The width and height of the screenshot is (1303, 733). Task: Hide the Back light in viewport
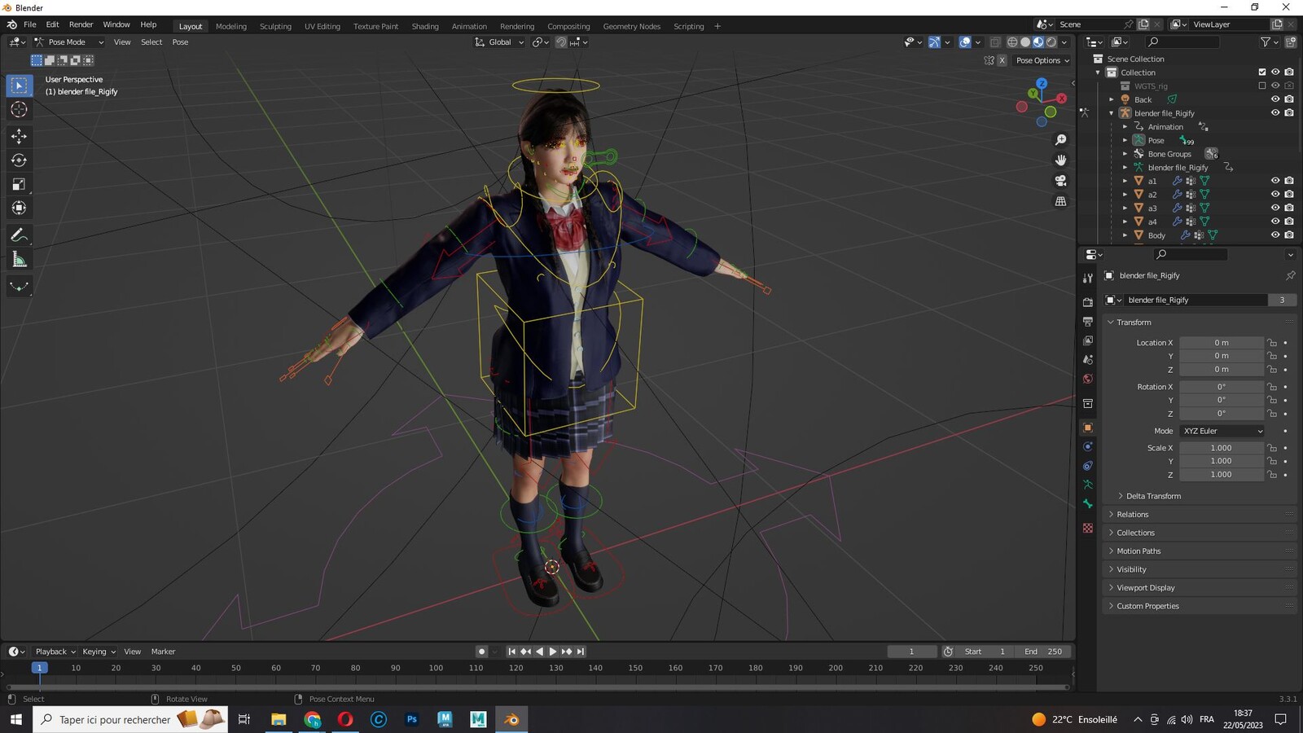point(1275,99)
